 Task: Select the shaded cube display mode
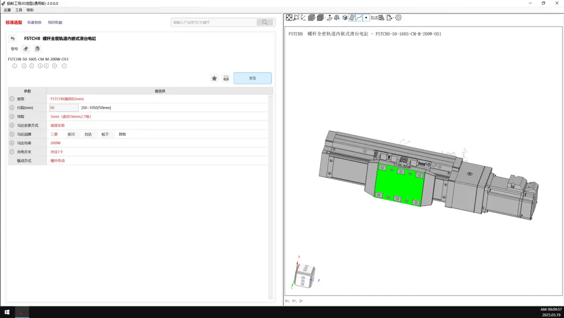(x=311, y=18)
